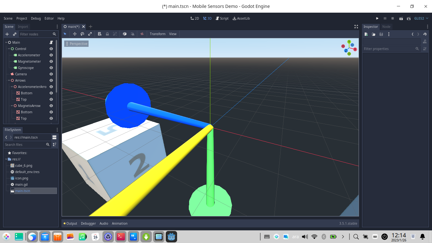Screen dimensions: 432x243
Task: Open the selectable nodes list tool
Action: pos(100,34)
